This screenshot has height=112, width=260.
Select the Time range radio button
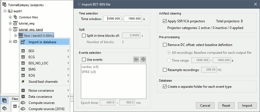pyautogui.click(x=168, y=60)
